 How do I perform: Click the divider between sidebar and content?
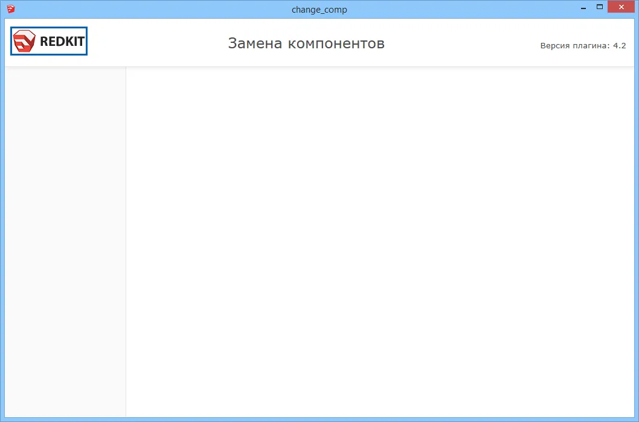coord(126,241)
